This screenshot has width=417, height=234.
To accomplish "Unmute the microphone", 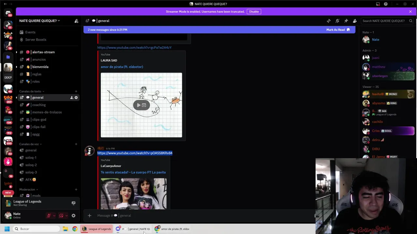I will coord(49,215).
